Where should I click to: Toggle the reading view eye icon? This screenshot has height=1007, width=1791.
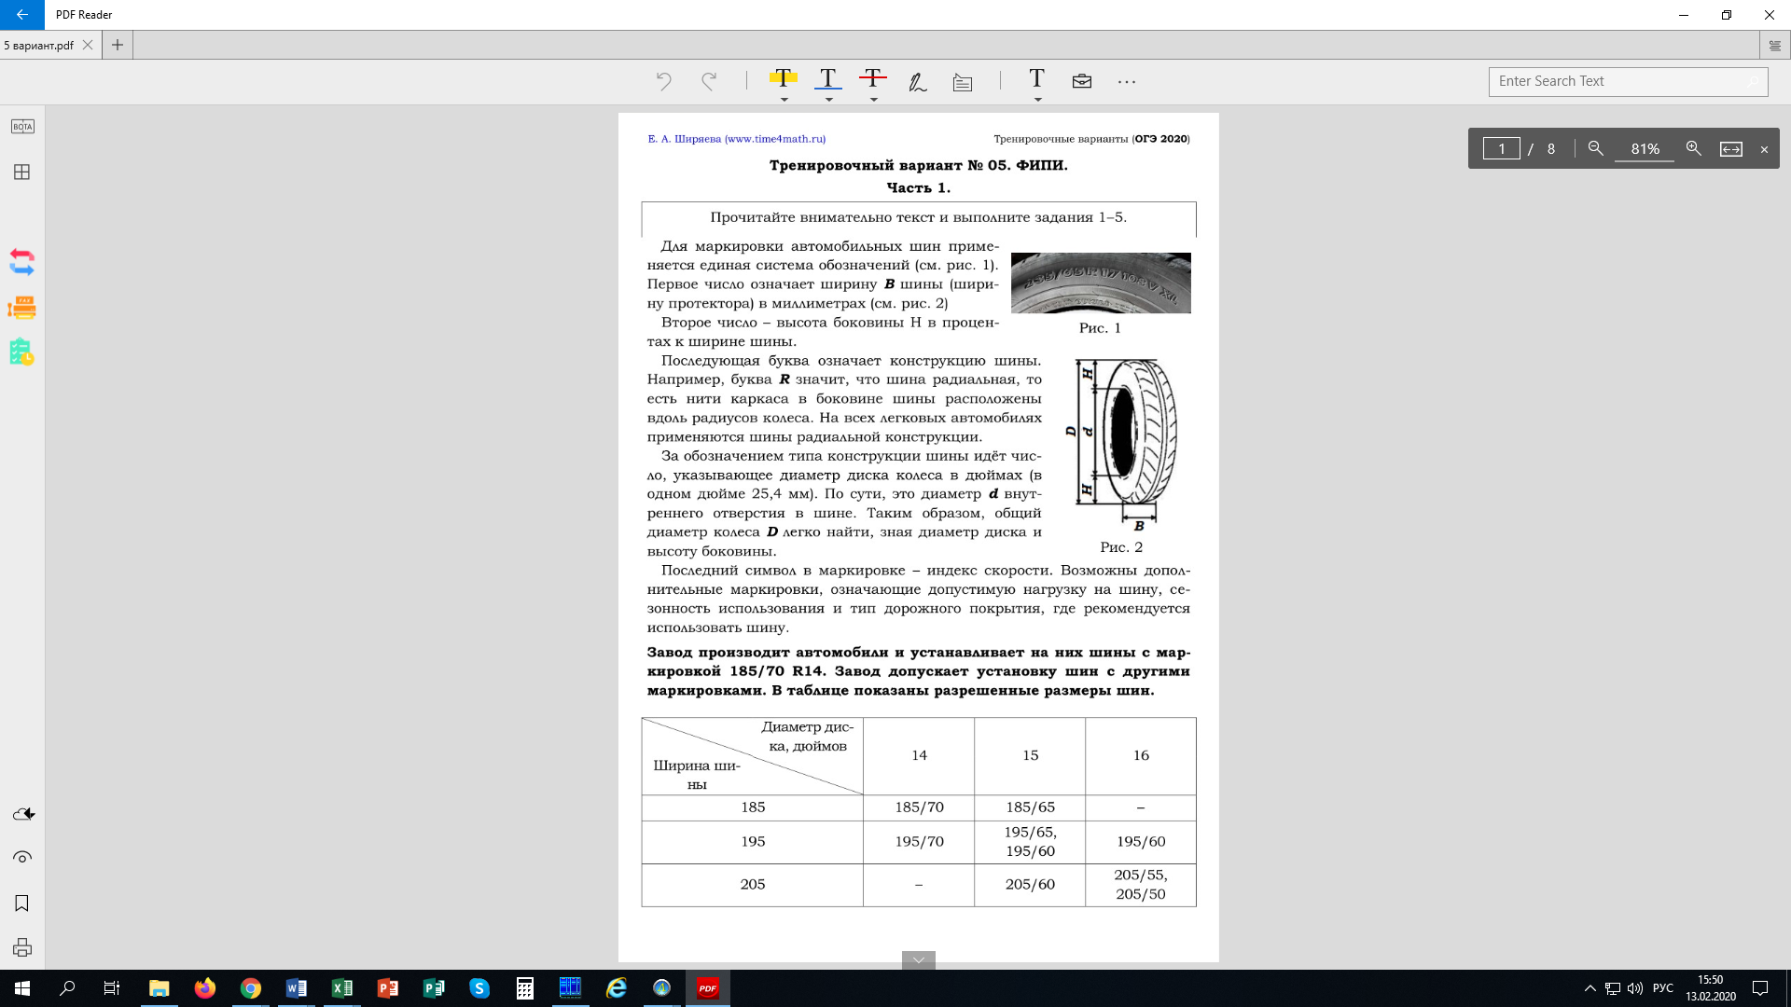[x=22, y=858]
